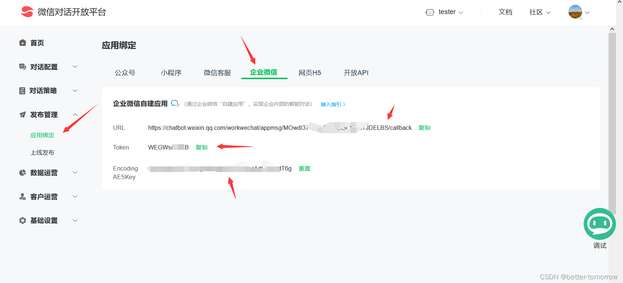Switch to the 网页H5 tab

coord(310,73)
